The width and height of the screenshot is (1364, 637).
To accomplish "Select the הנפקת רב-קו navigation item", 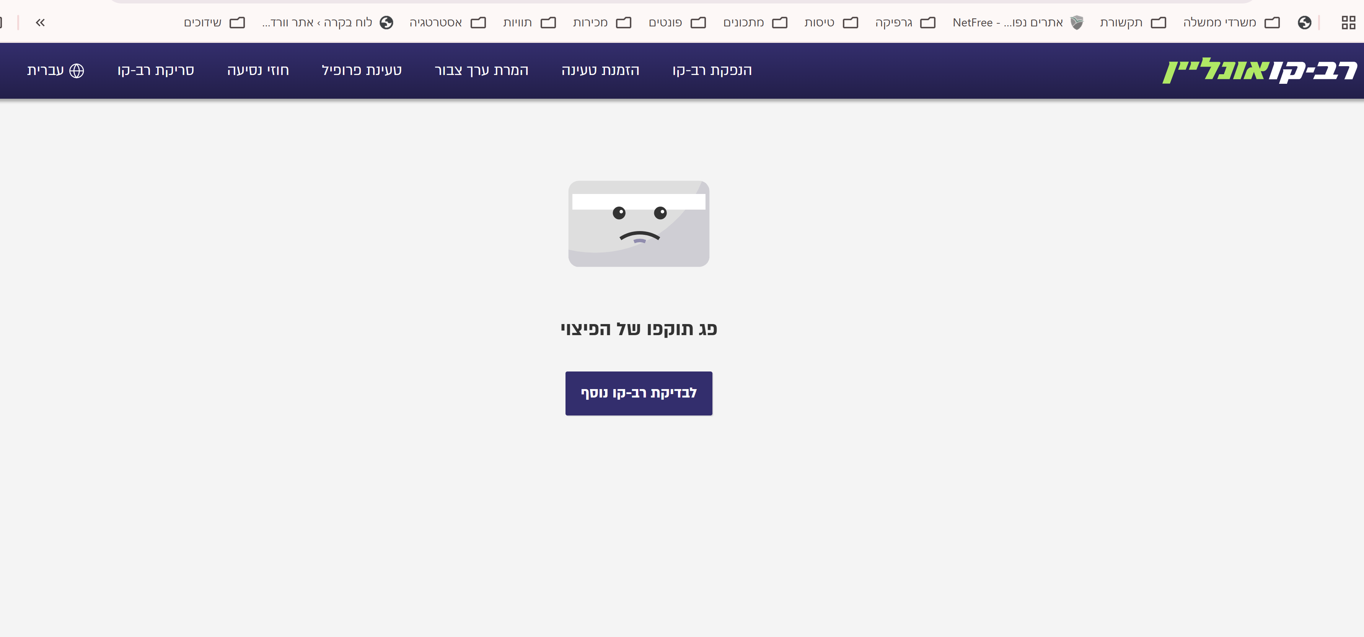I will (712, 70).
